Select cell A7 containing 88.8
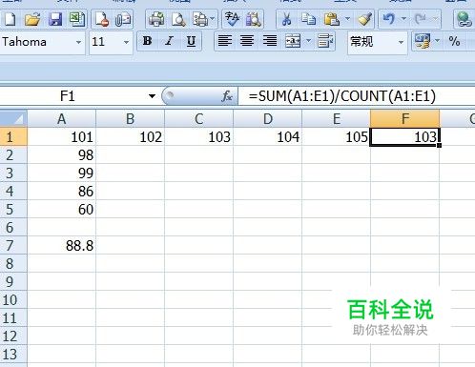 point(62,245)
